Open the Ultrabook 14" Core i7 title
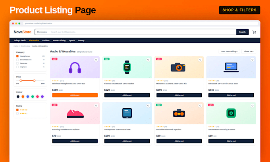The width and height of the screenshot is (270, 162). coord(223,84)
